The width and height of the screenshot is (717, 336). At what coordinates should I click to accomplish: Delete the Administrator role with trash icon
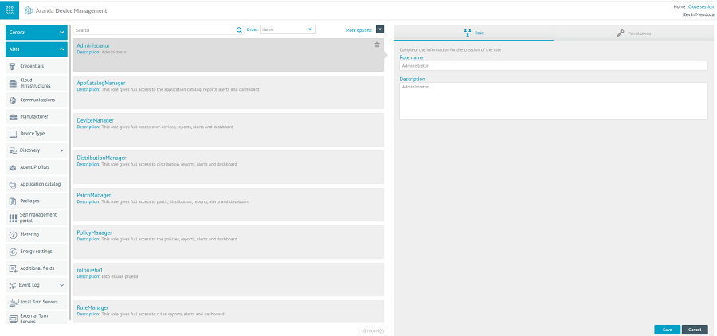pos(377,45)
